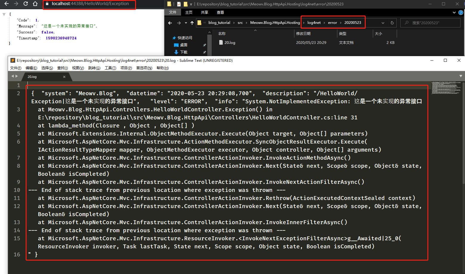Open the 查找(I) menu in Sublime Text
Image resolution: width=465 pixels, height=274 pixels.
pyautogui.click(x=63, y=68)
